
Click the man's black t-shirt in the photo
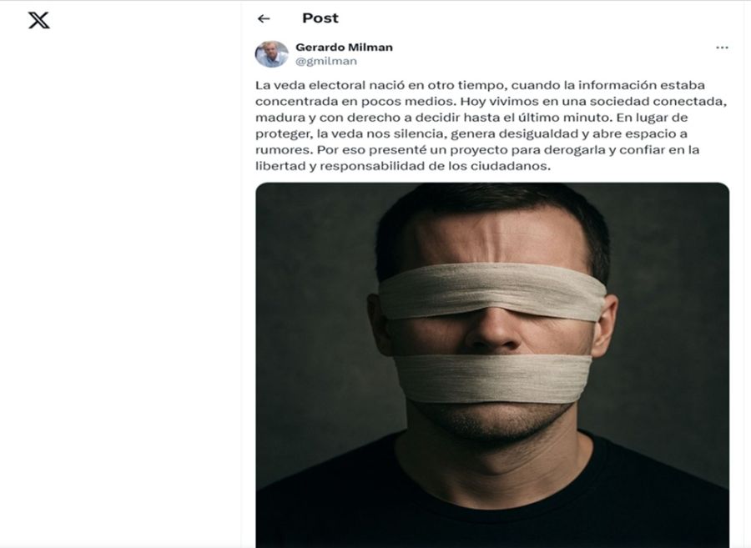point(492,498)
